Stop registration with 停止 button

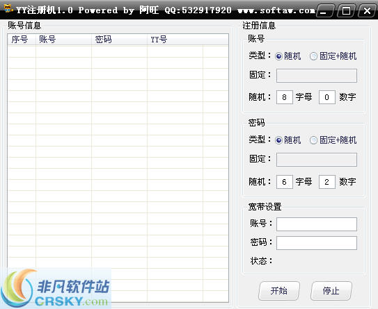coord(331,291)
